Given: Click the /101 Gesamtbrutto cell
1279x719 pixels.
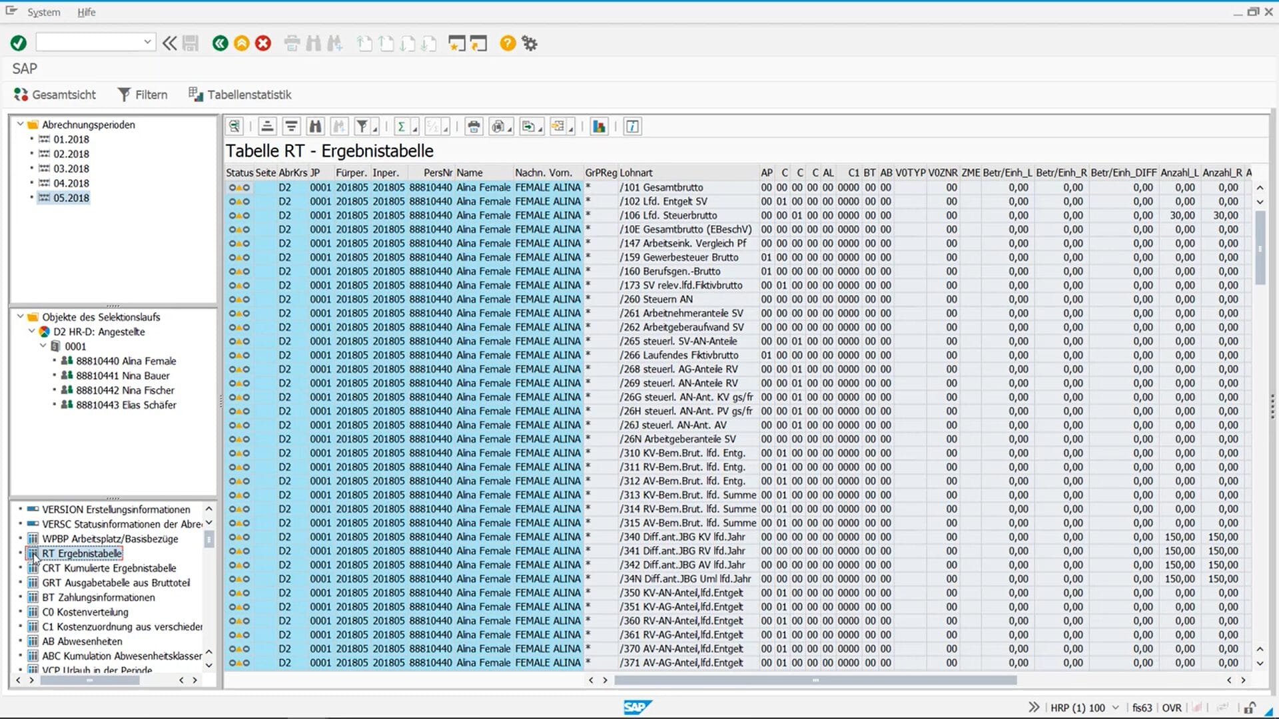Looking at the screenshot, I should tap(688, 188).
